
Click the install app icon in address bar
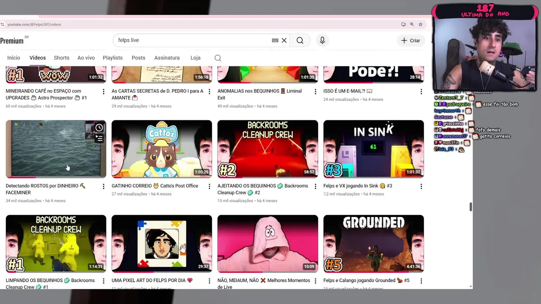[404, 24]
